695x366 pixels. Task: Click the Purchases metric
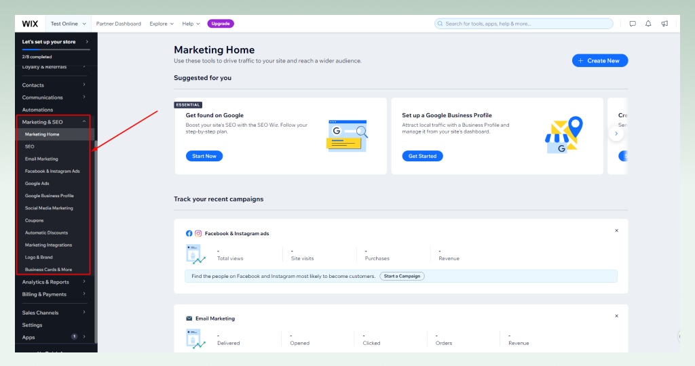(377, 255)
